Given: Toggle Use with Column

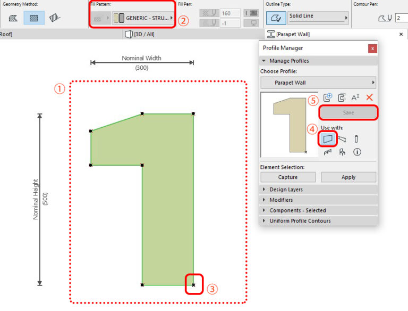Looking at the screenshot, I should point(356,139).
